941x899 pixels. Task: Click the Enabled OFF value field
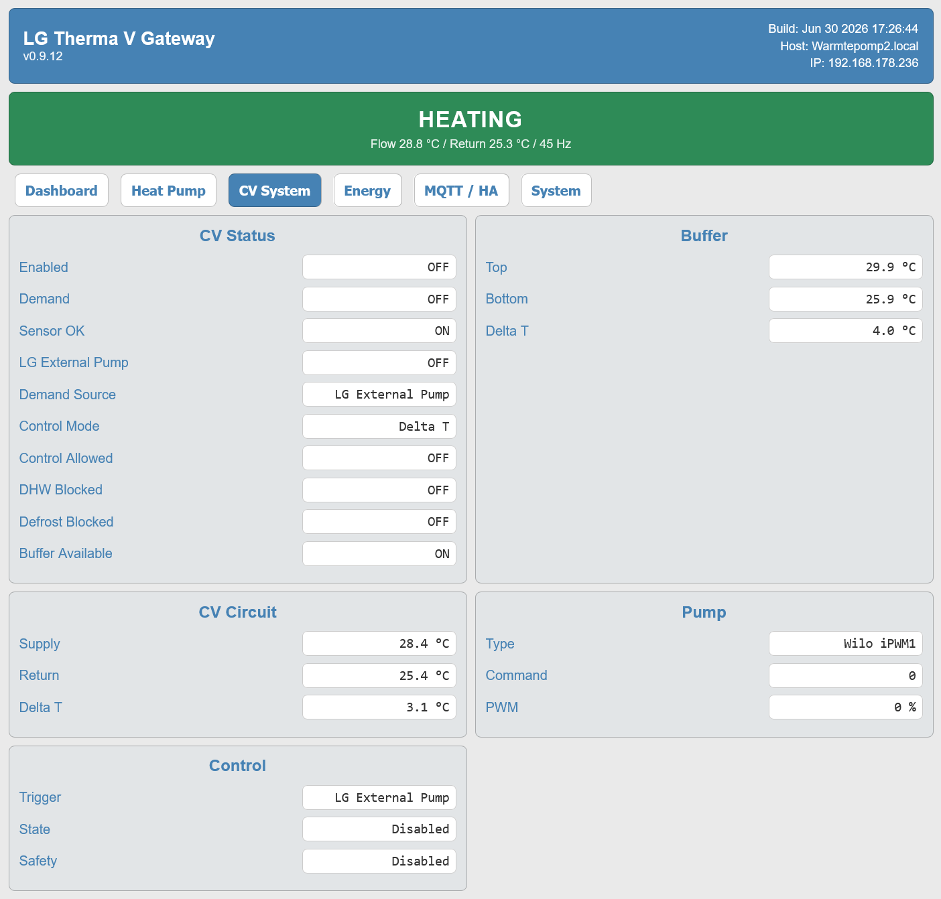[379, 267]
